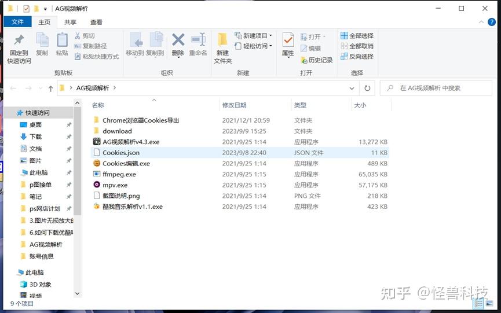
Task: Open History (历史记录)
Action: click(x=317, y=60)
